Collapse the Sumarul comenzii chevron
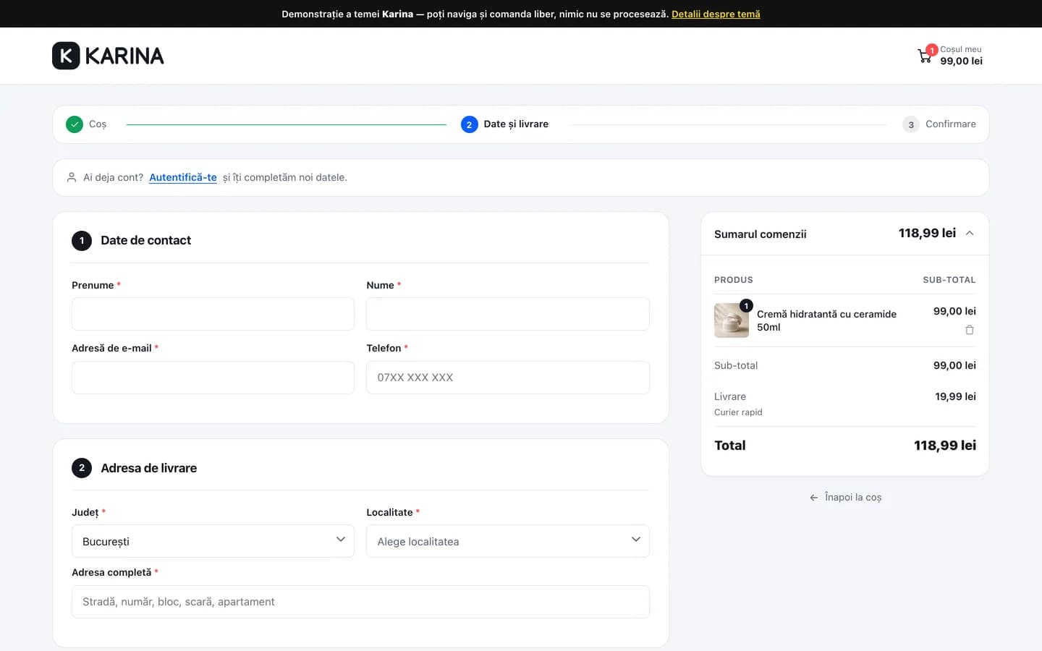 click(x=970, y=233)
